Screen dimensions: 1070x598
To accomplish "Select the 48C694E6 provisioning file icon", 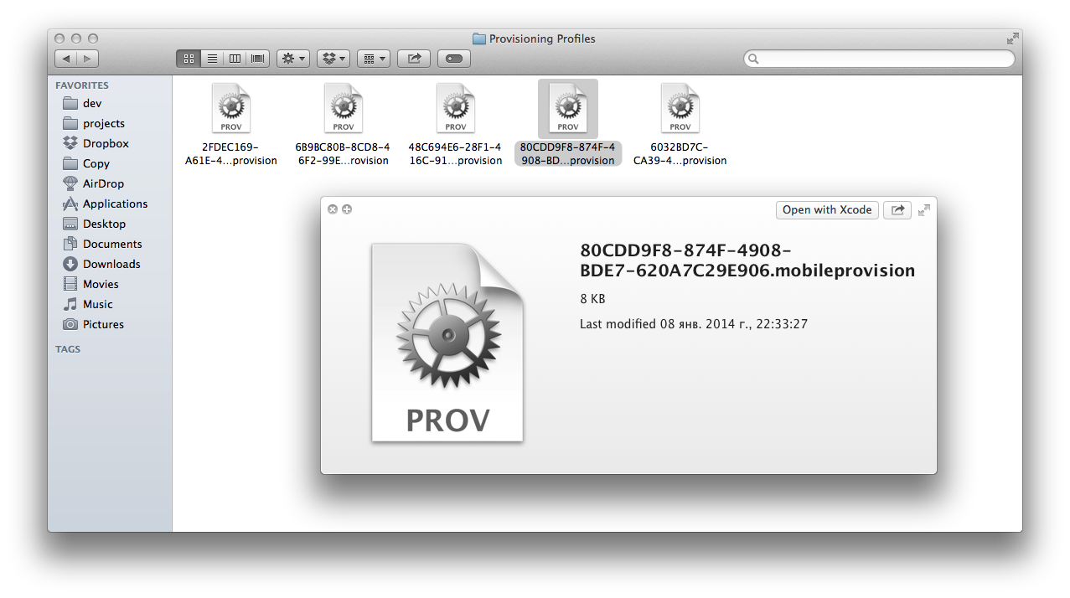I will 456,109.
